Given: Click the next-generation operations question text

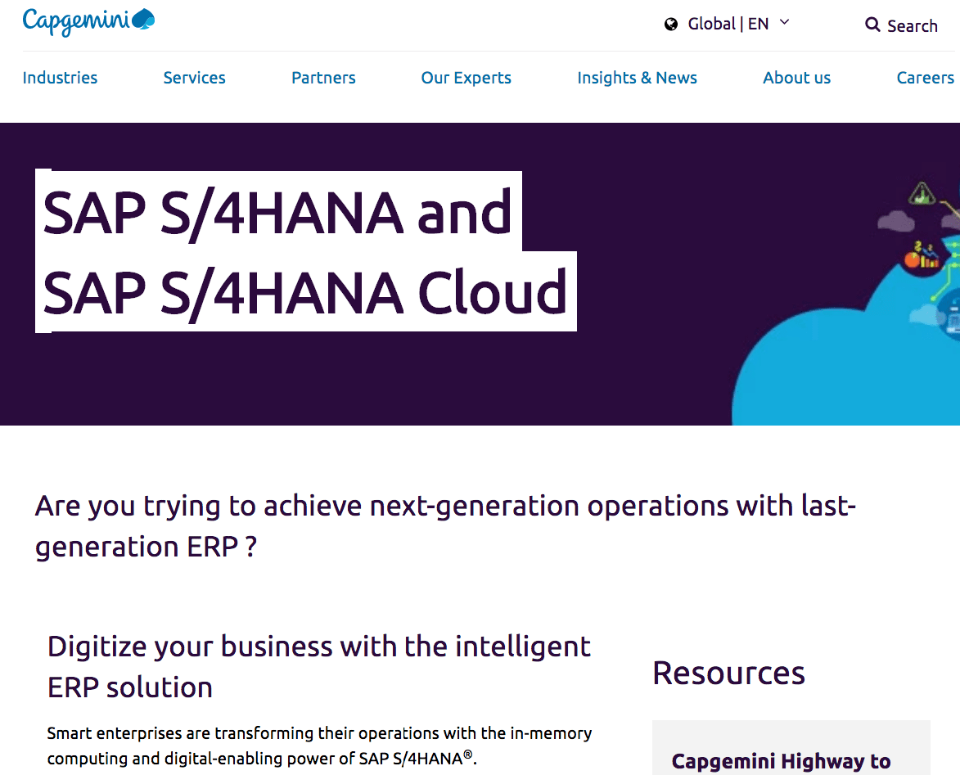Looking at the screenshot, I should coord(445,526).
